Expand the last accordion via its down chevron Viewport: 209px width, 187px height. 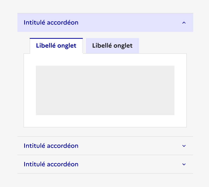click(x=184, y=164)
